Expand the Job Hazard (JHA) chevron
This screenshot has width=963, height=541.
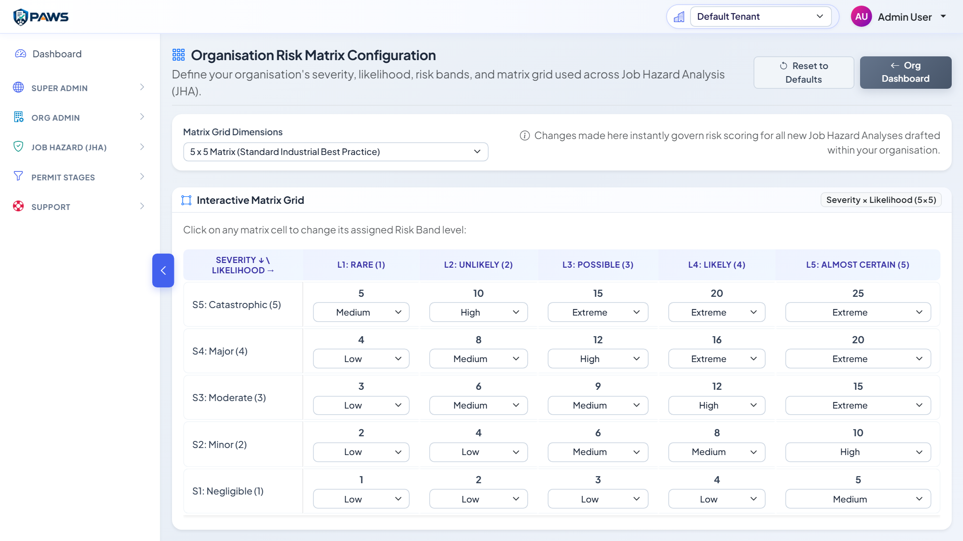click(142, 147)
